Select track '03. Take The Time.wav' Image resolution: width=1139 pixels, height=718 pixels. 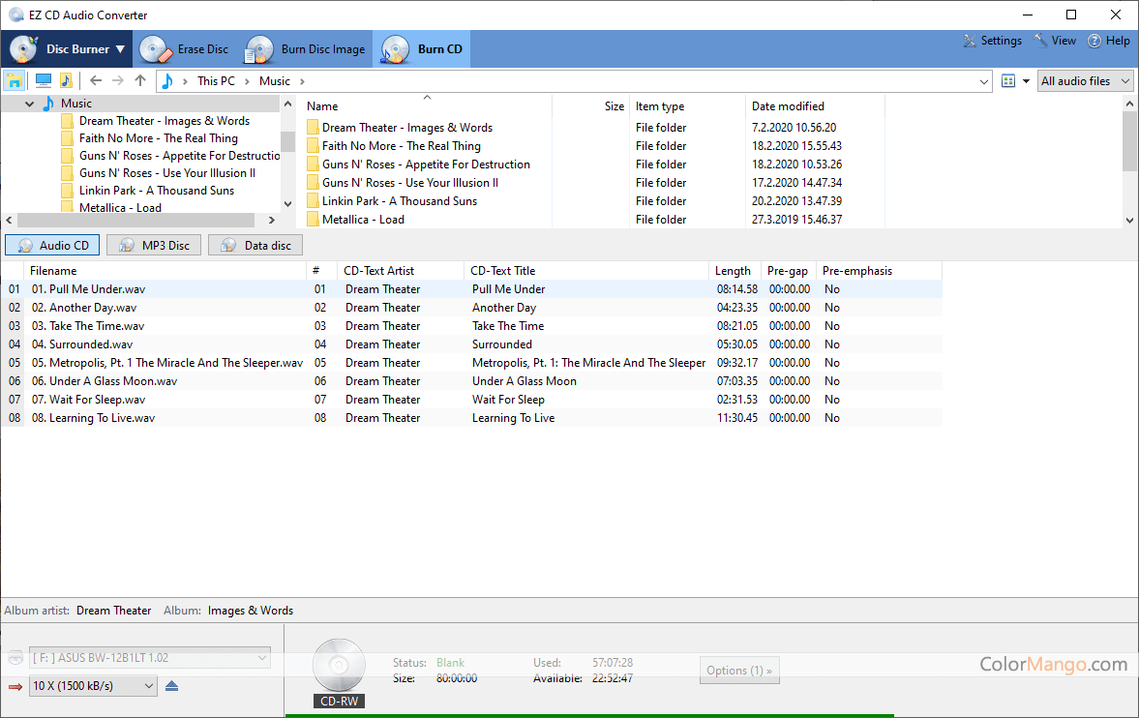click(88, 326)
